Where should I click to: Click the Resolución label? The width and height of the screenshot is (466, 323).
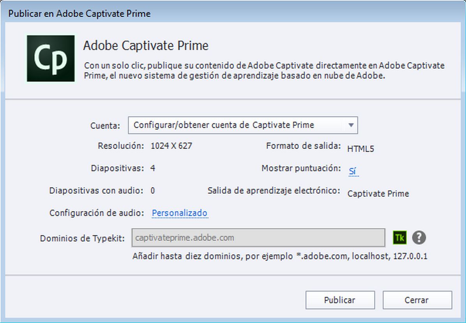coord(121,146)
